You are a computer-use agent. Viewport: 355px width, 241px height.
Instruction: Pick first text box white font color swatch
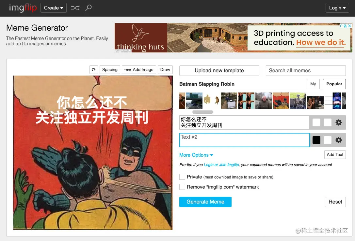(316, 122)
